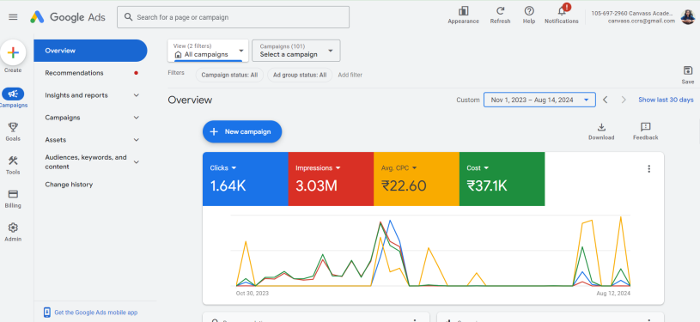Open Select a campaign dropdown
The height and width of the screenshot is (322, 700).
pos(296,51)
